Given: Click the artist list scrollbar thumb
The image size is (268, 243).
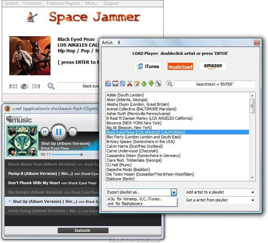Looking at the screenshot, I should click(x=252, y=106).
